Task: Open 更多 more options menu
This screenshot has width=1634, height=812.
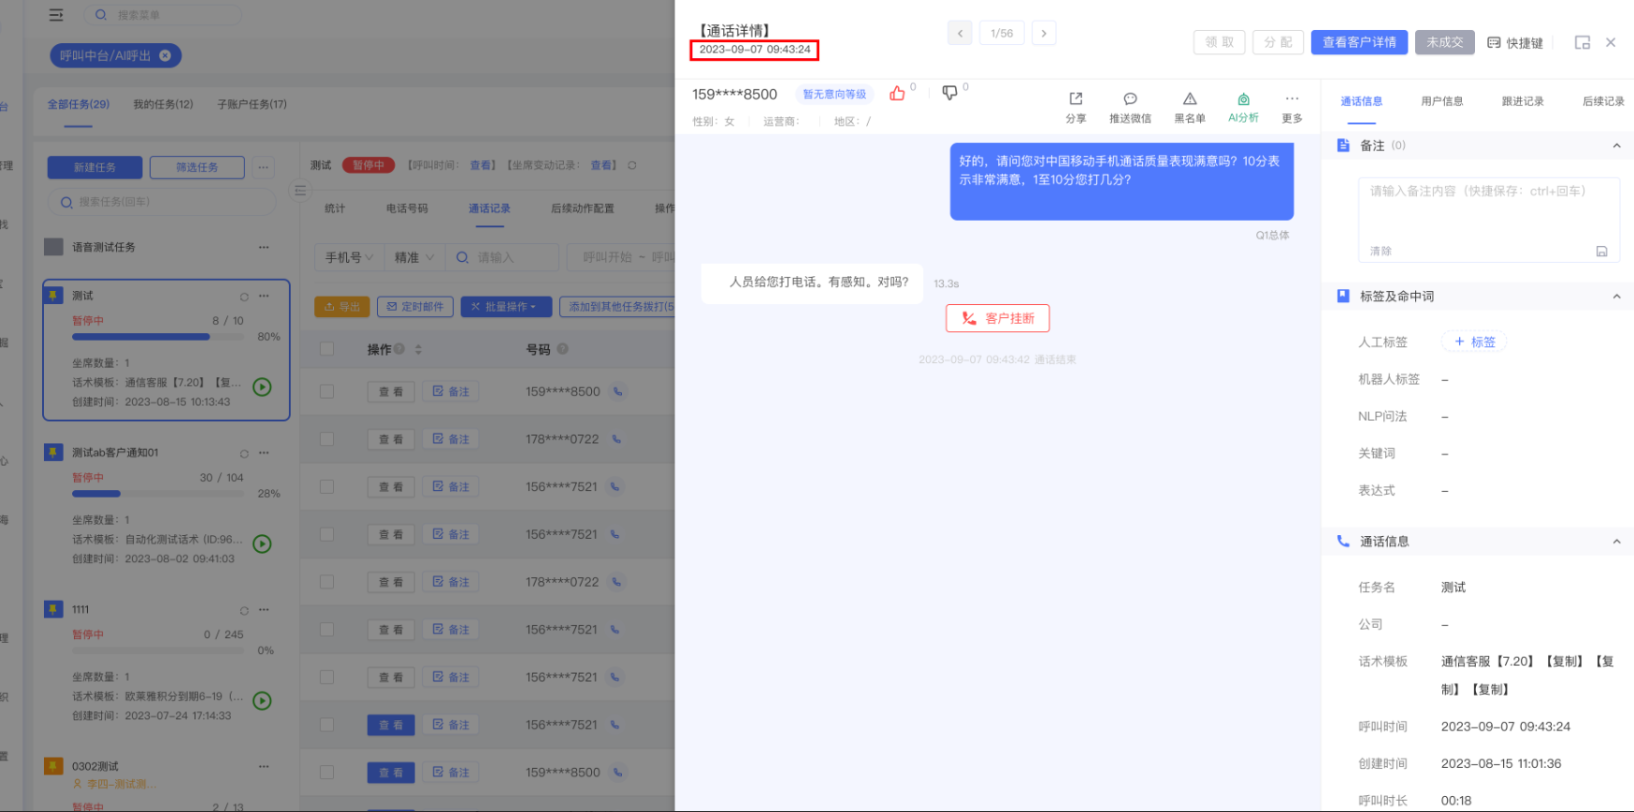Action: pyautogui.click(x=1292, y=99)
